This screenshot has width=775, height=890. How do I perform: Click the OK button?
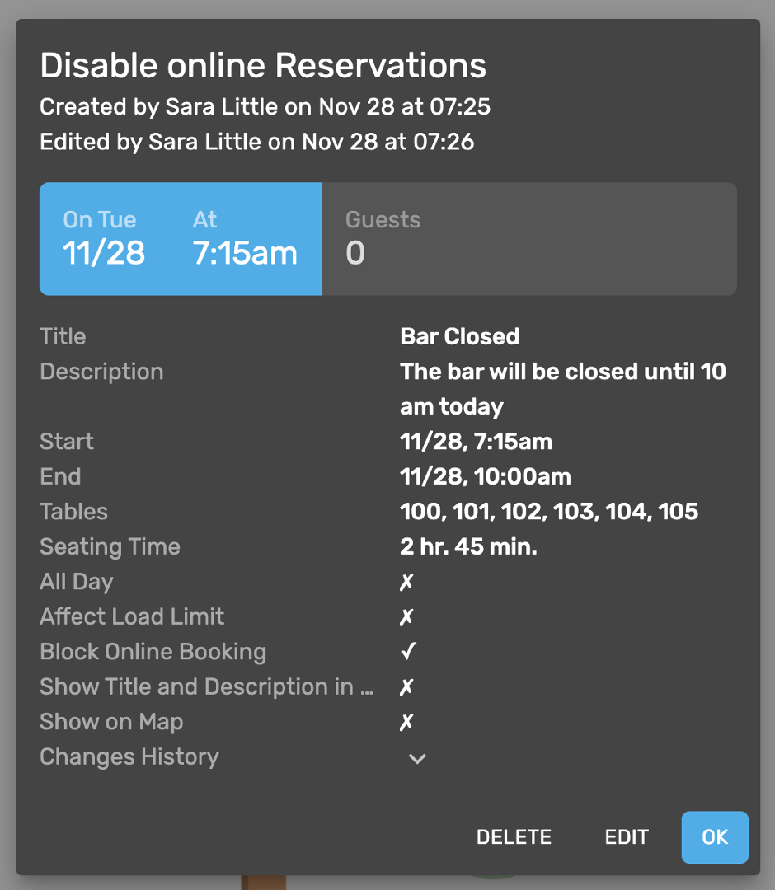tap(715, 837)
